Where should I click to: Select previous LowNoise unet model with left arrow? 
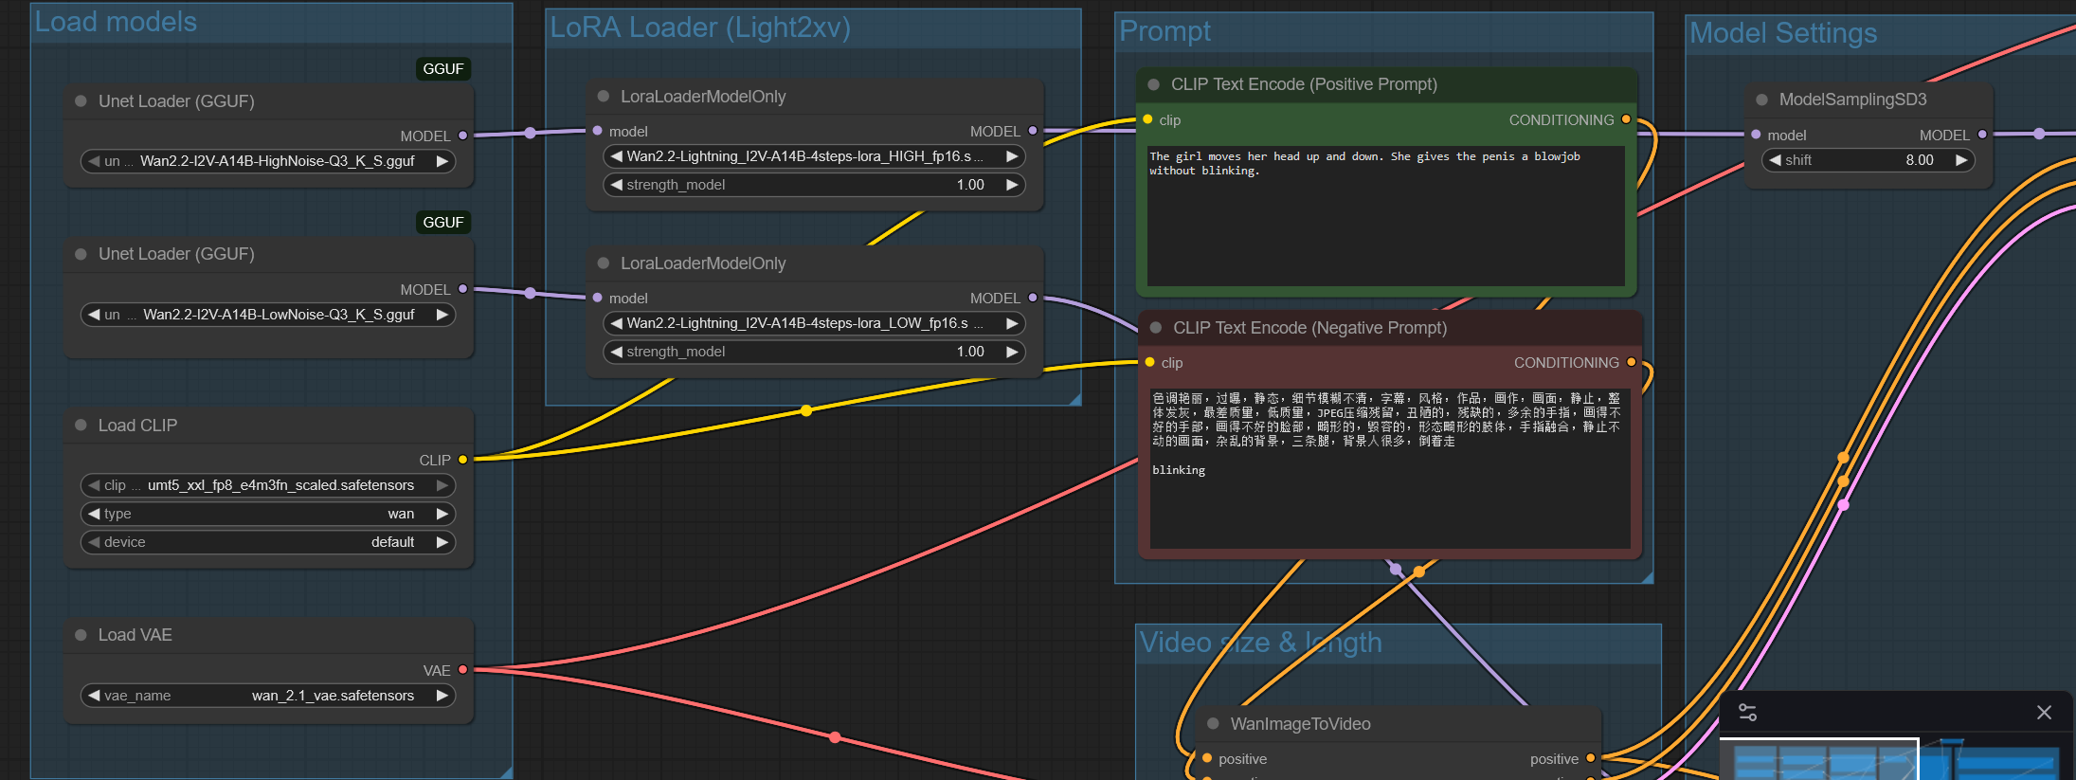click(x=94, y=315)
